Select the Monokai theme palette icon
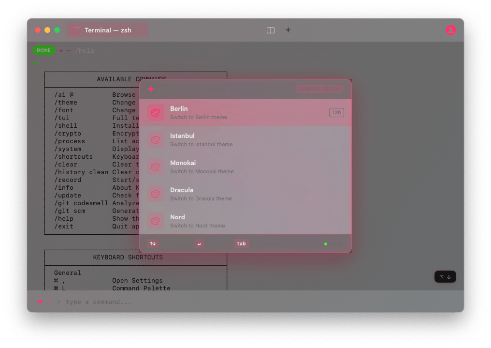Screen dimensions: 491x348 (x=155, y=166)
